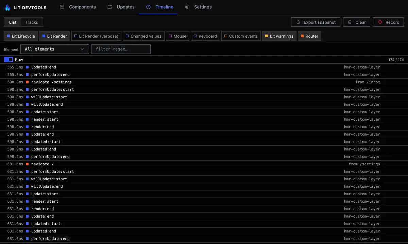Open the Settings tab

(x=198, y=7)
